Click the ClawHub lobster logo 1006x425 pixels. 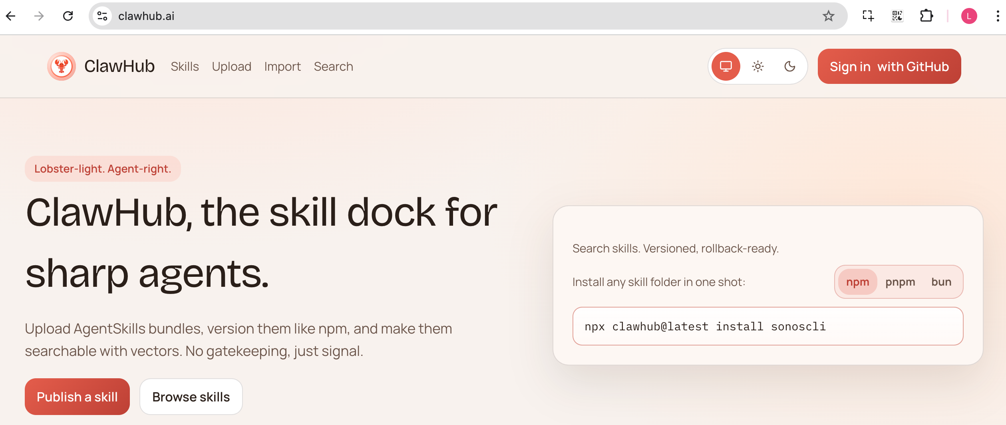click(61, 66)
